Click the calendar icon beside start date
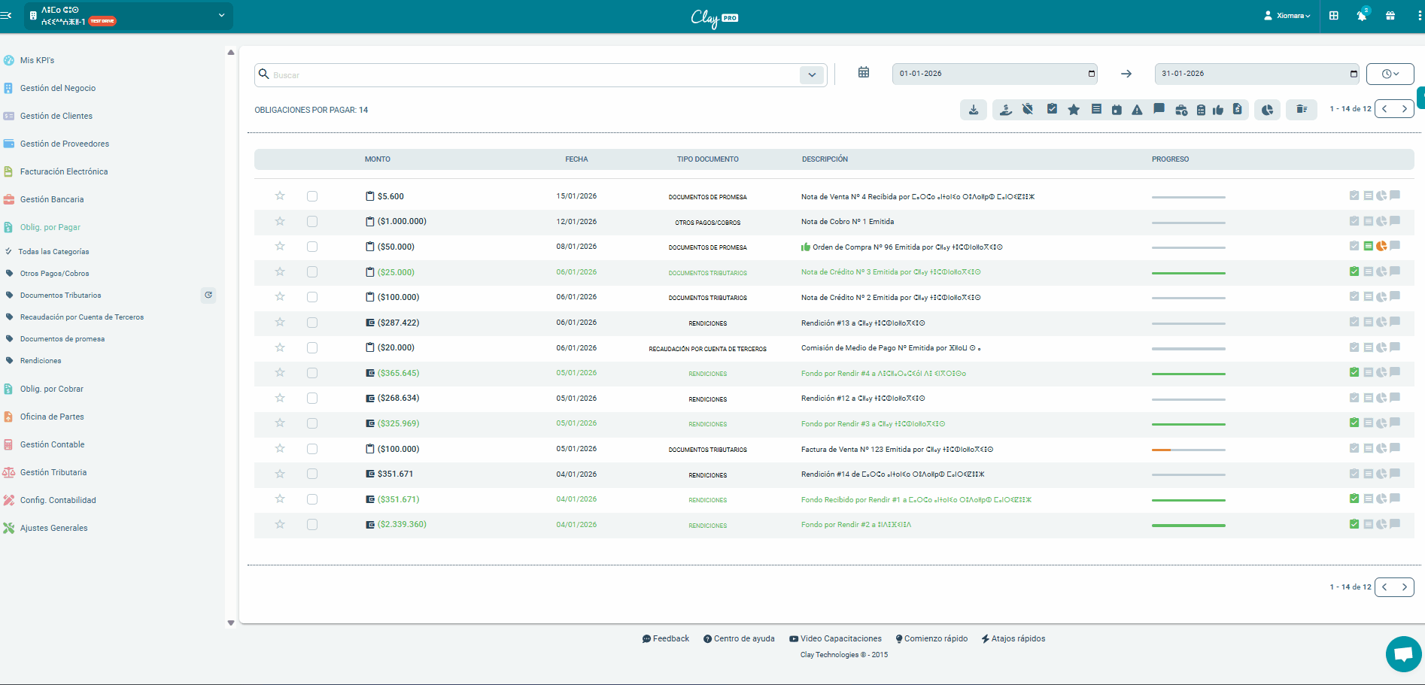Screen dimensions: 1425x685 pyautogui.click(x=864, y=72)
